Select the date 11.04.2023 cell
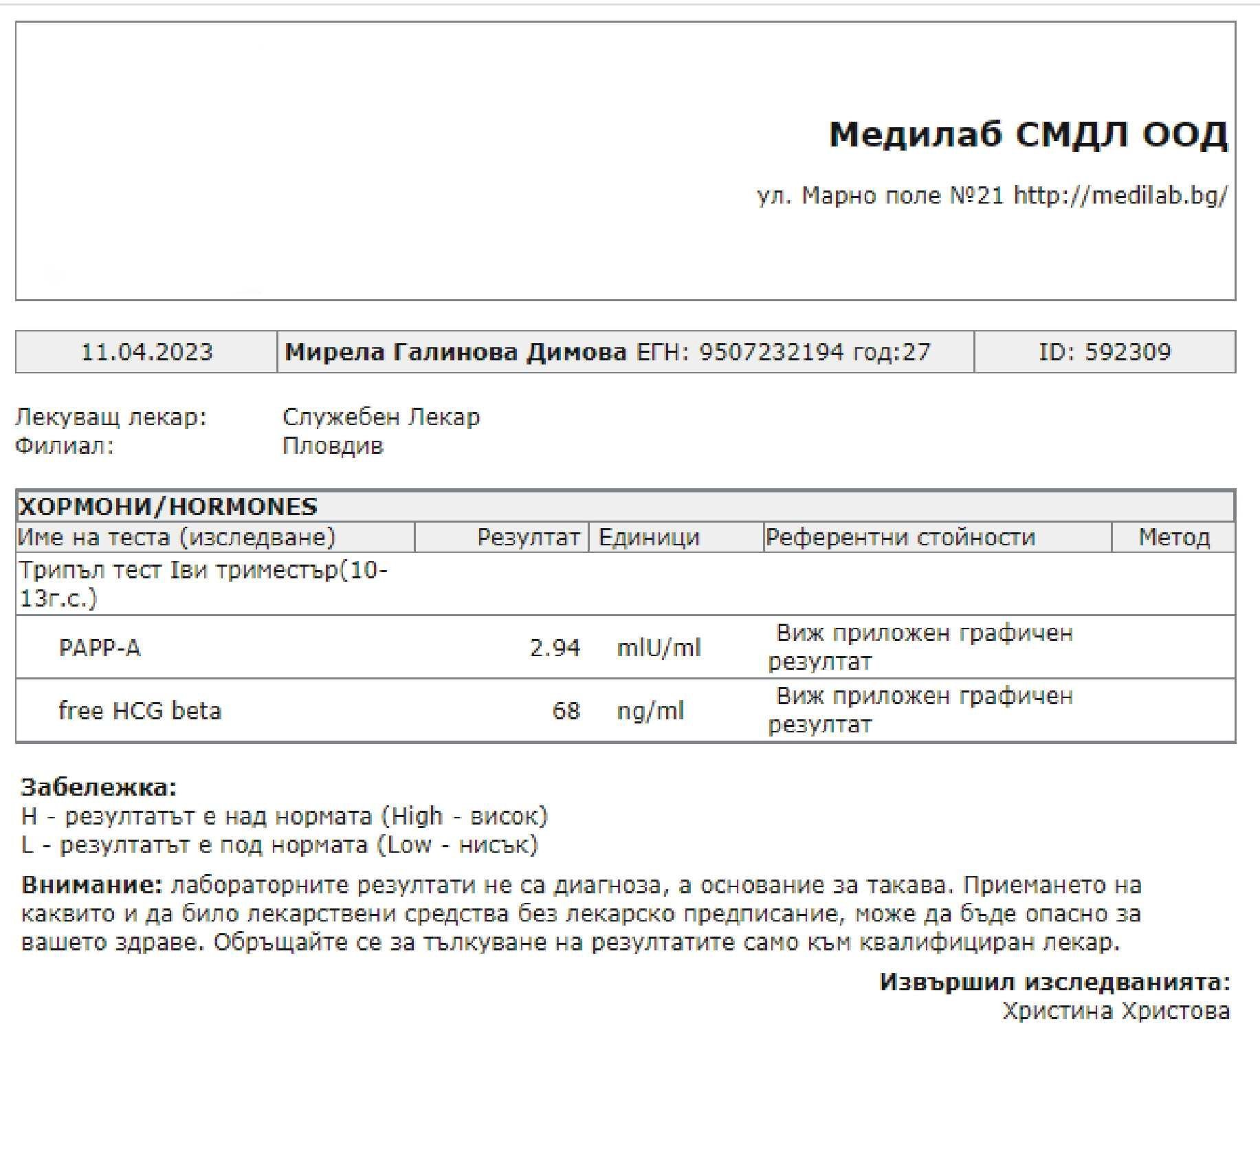This screenshot has width=1260, height=1156. click(146, 352)
